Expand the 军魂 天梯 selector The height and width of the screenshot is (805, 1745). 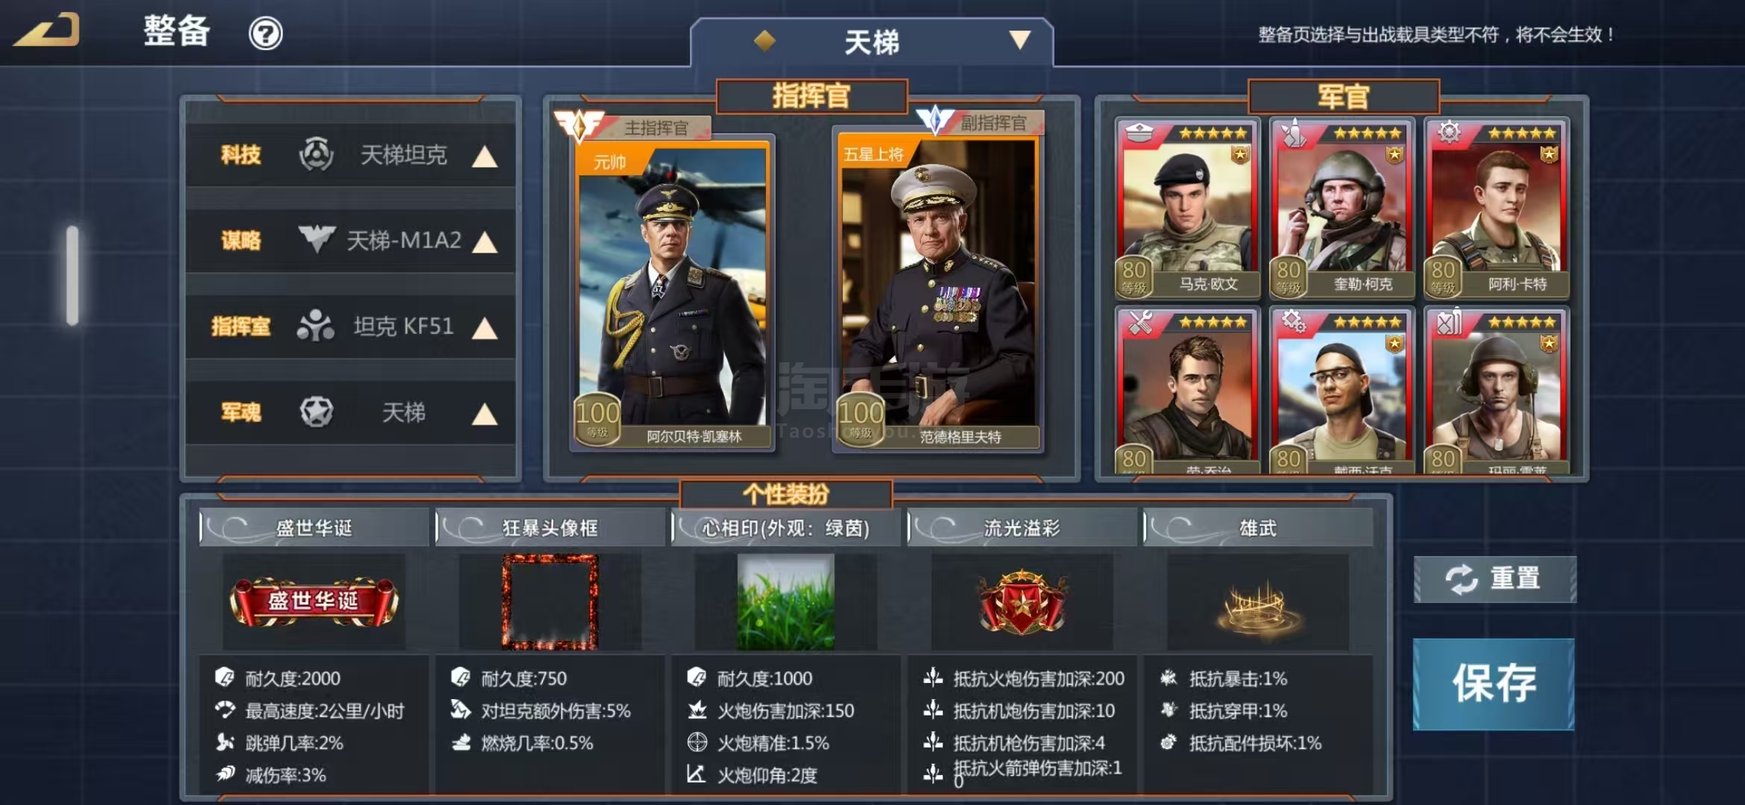pyautogui.click(x=485, y=414)
